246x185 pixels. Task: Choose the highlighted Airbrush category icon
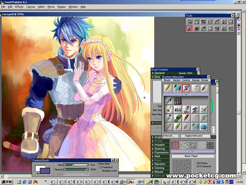[186, 88]
